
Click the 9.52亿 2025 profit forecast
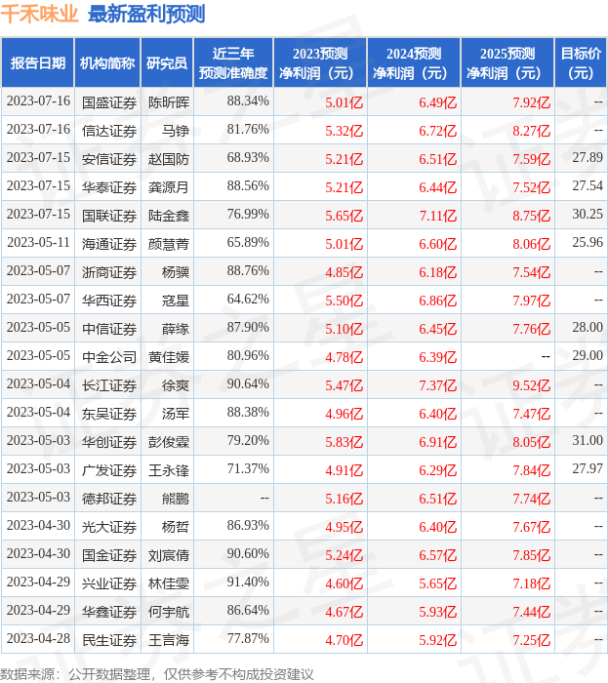531,386
